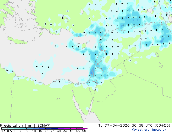Image resolution: width=172 pixels, height=132 pixels.
Task: Click the legend label '50'
Action: [x=84, y=131]
